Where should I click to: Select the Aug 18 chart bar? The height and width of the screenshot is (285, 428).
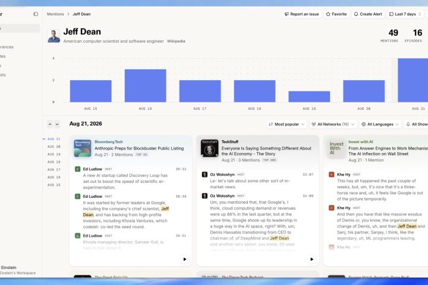coord(254,91)
